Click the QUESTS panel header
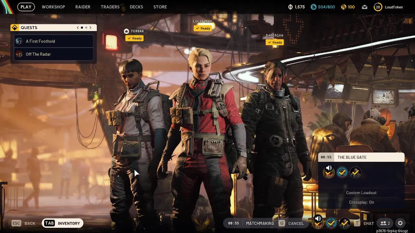 tap(53, 28)
